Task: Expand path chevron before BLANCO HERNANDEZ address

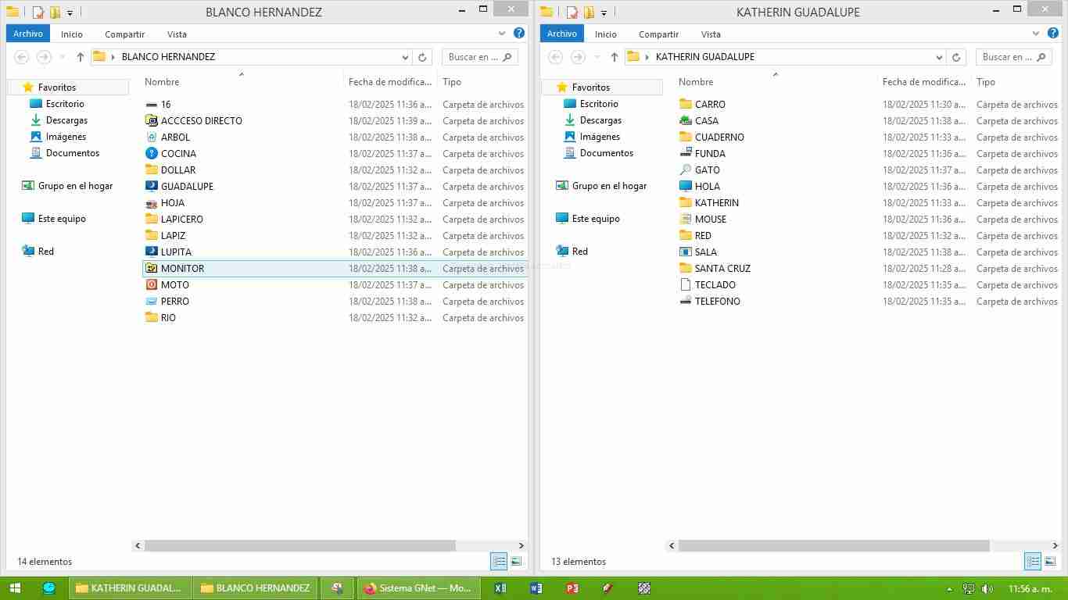Action: [113, 57]
